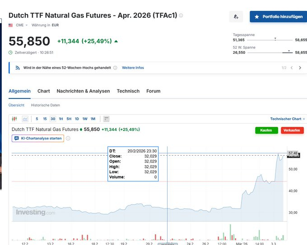Open info icon next to futures title
The width and height of the screenshot is (307, 245).
(181, 15)
